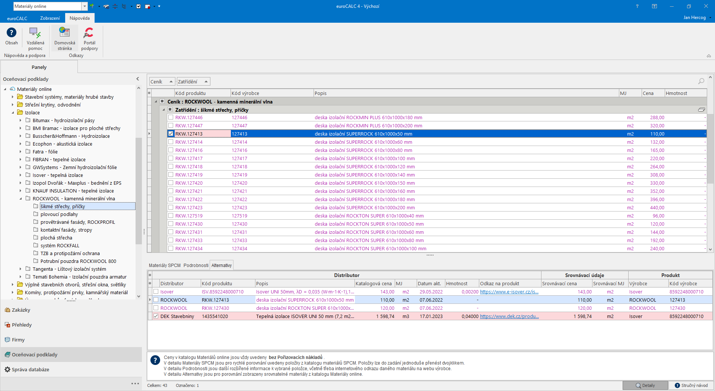This screenshot has height=391, width=715.
Task: Open the Domovská stránka homepage link
Action: (x=65, y=39)
